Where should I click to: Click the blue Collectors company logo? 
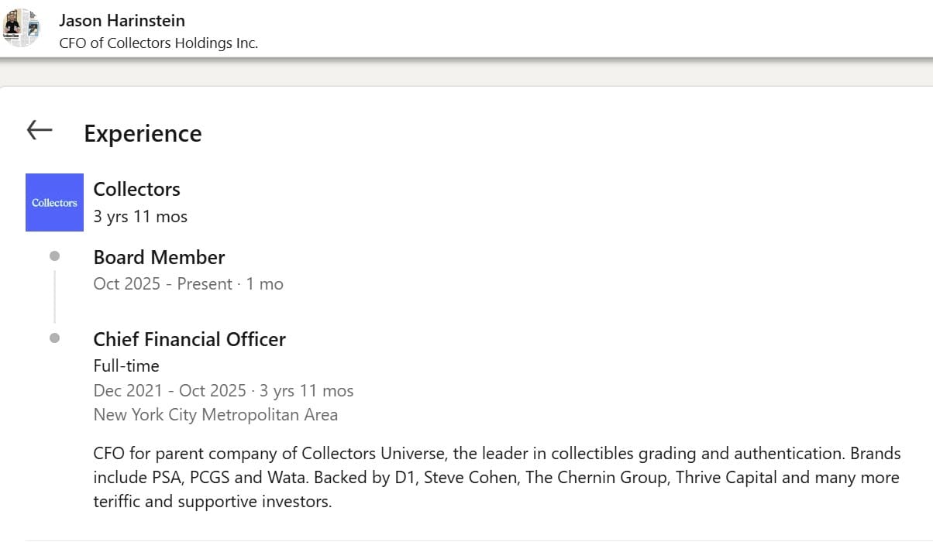pos(54,202)
